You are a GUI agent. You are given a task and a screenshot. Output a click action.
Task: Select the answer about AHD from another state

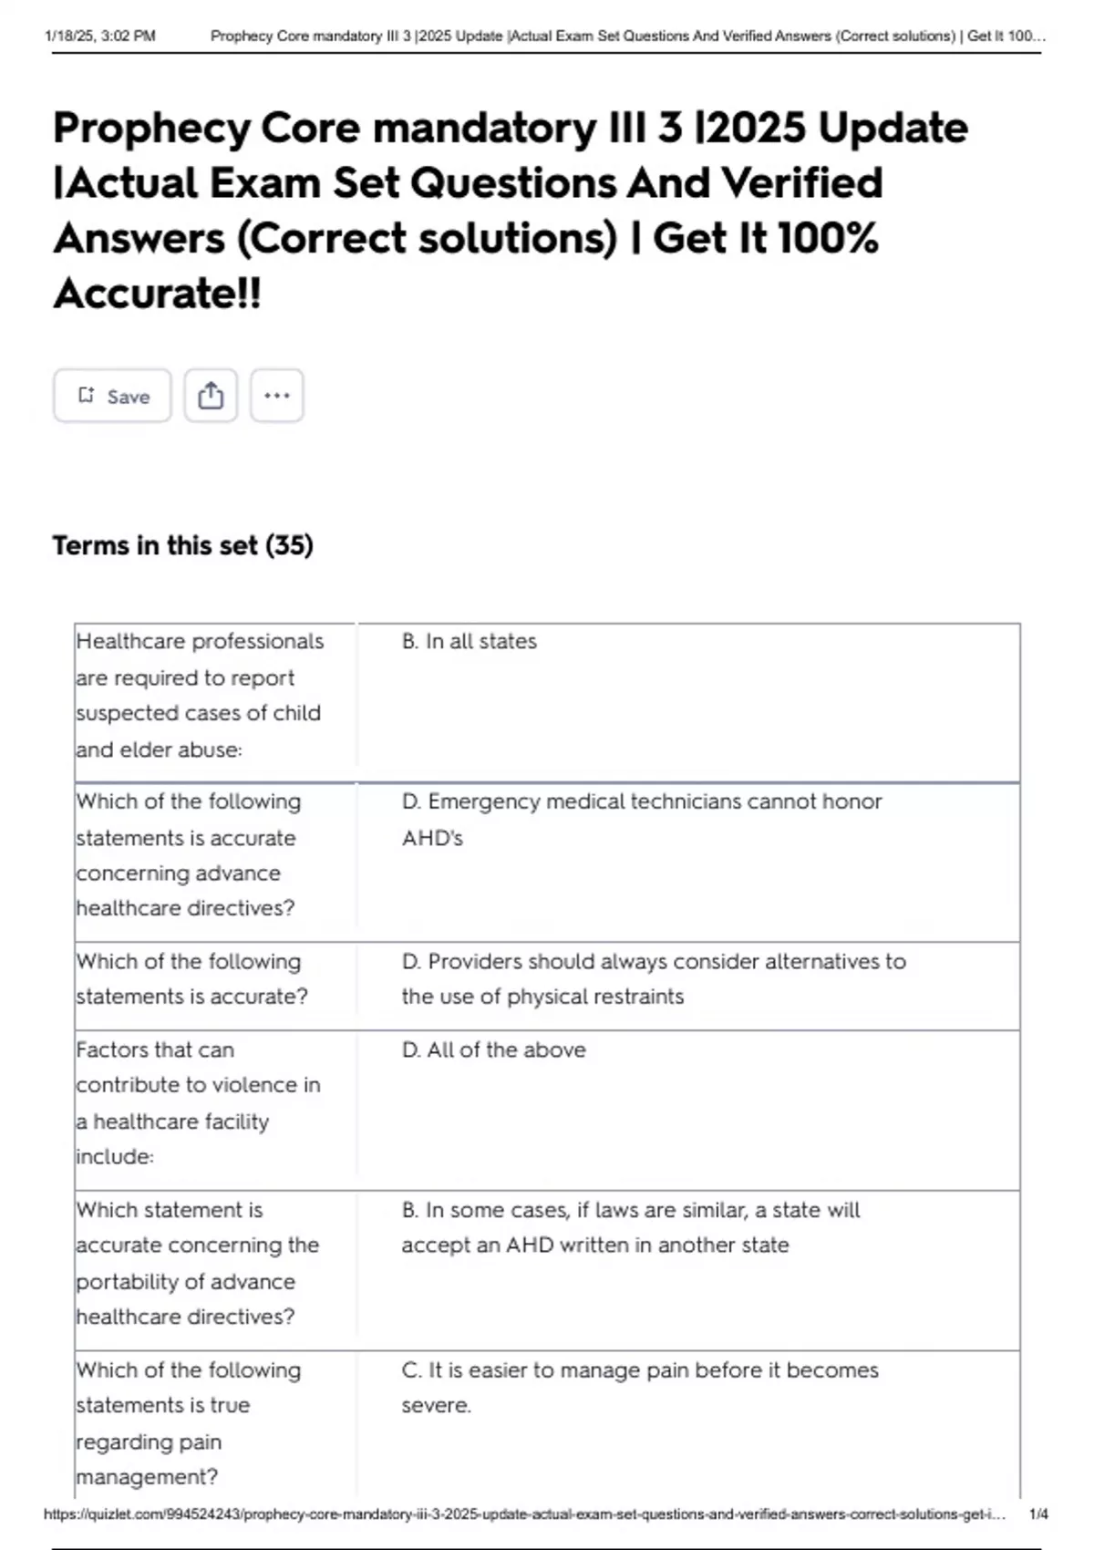click(630, 1227)
